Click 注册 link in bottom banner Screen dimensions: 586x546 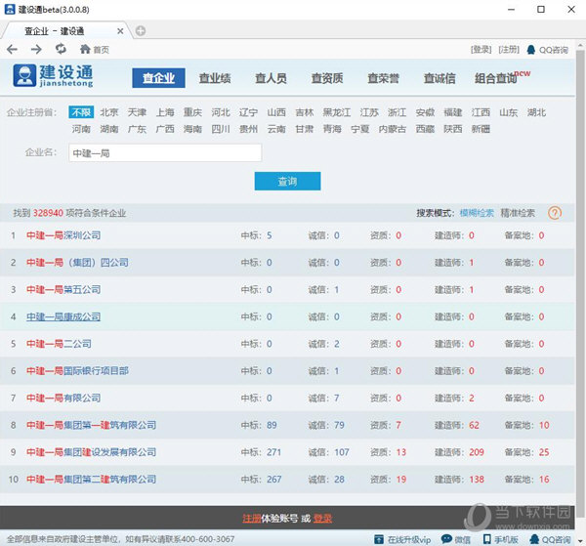252,519
